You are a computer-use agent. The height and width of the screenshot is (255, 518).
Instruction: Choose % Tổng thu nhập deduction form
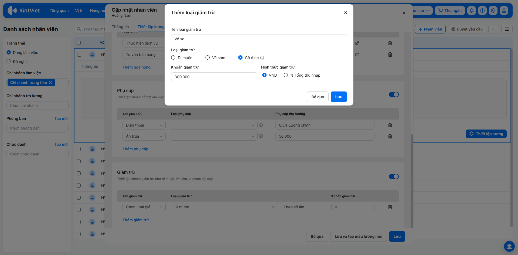286,75
